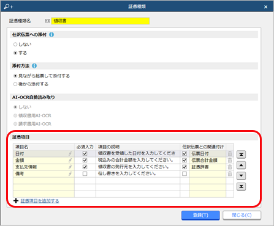Click plus icon to add 証憑項目
Viewport: 274px width, 226px height.
coord(16,201)
